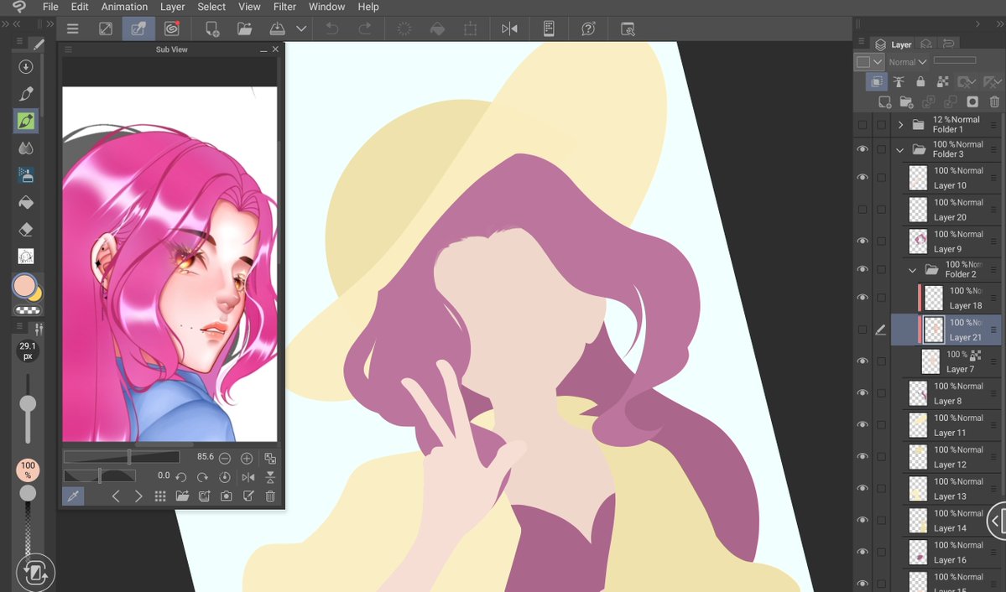Image resolution: width=1006 pixels, height=592 pixels.
Task: Capture Sub View image with camera icon
Action: (x=226, y=496)
